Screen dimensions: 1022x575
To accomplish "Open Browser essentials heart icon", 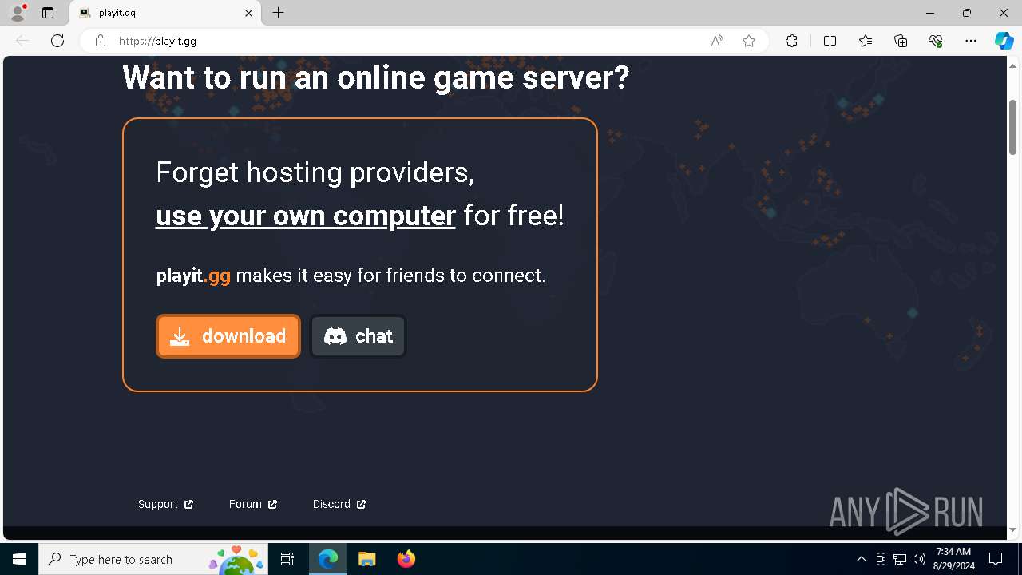I will coord(936,41).
